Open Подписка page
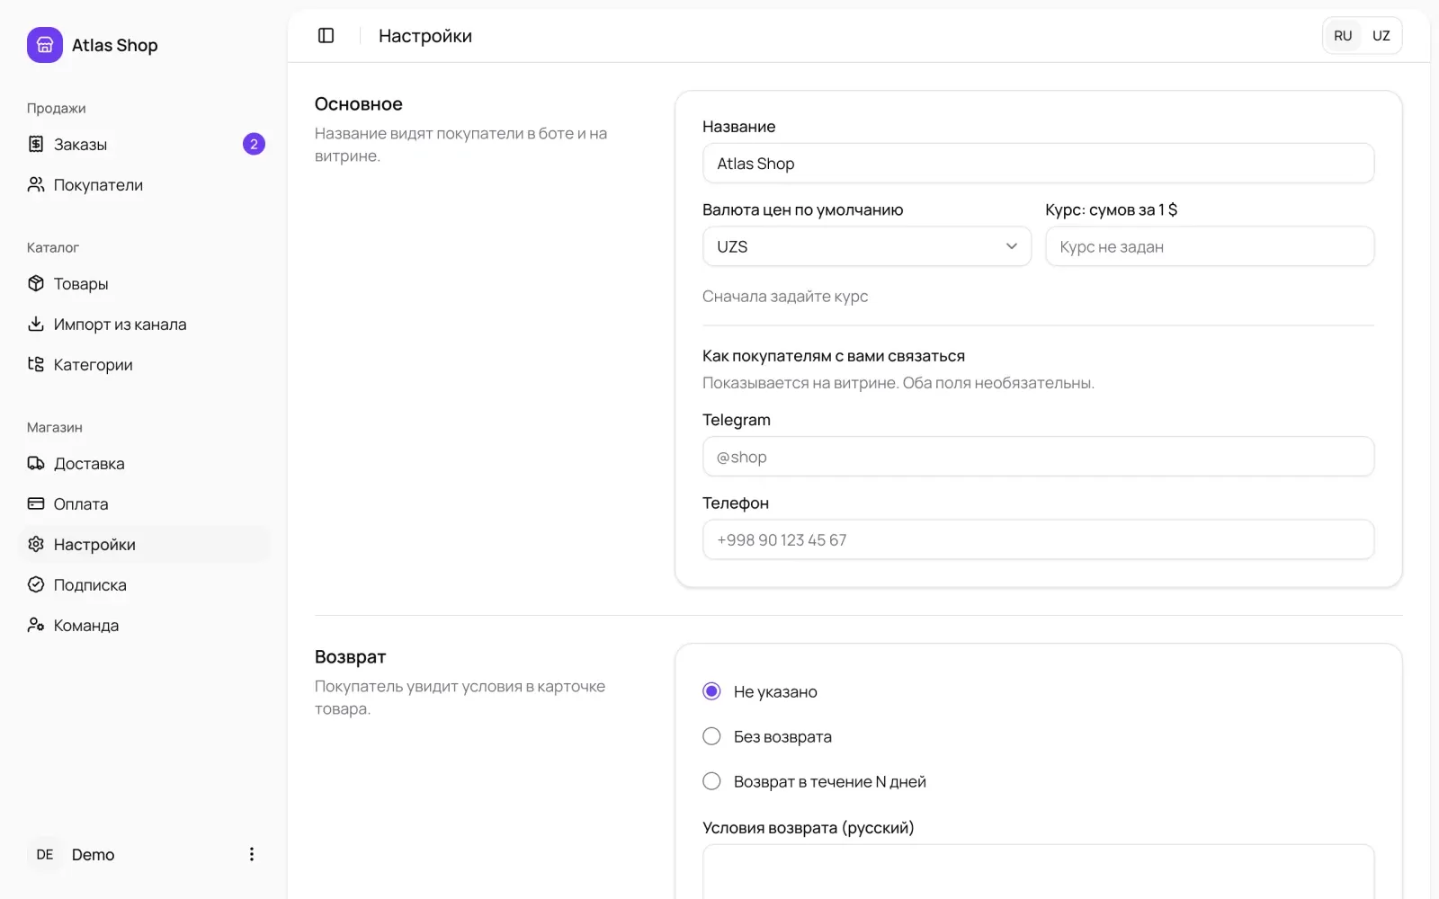Viewport: 1439px width, 899px height. tap(144, 584)
